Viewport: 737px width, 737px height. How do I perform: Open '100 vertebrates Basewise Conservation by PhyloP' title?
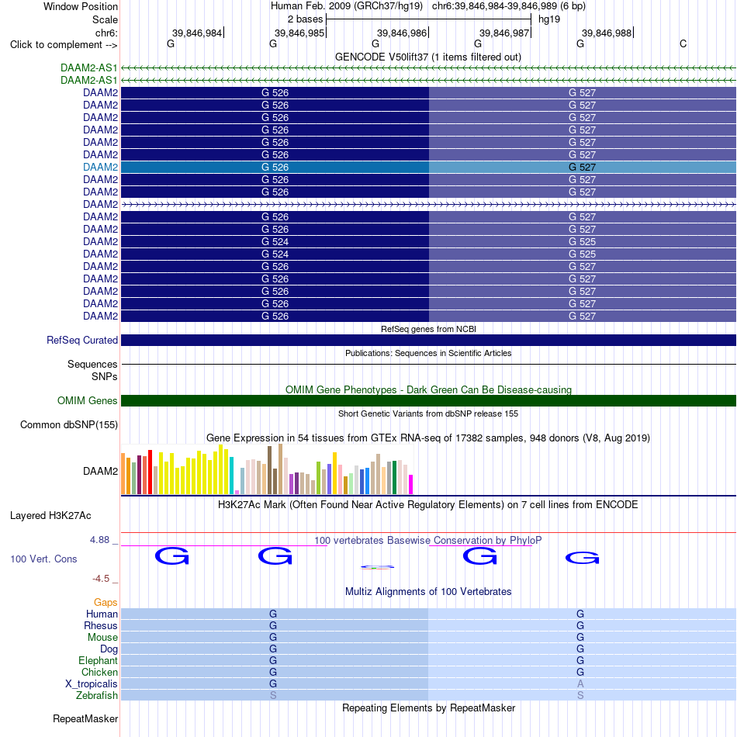428,541
